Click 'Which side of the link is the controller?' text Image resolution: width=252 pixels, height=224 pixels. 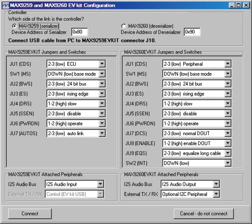[x=46, y=19]
